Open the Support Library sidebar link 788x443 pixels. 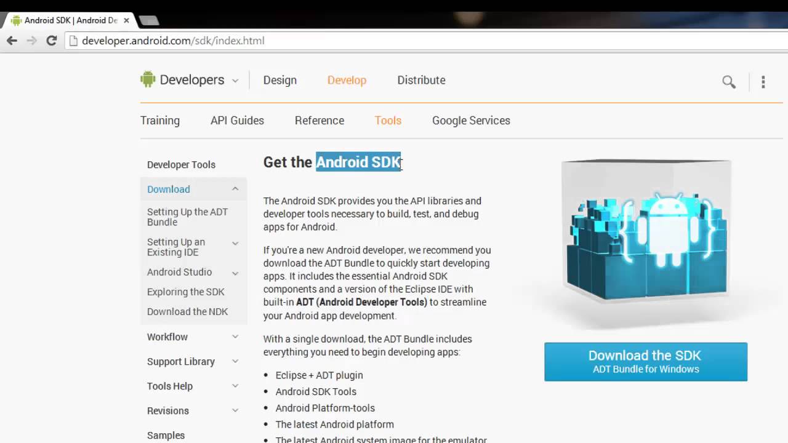(x=181, y=361)
